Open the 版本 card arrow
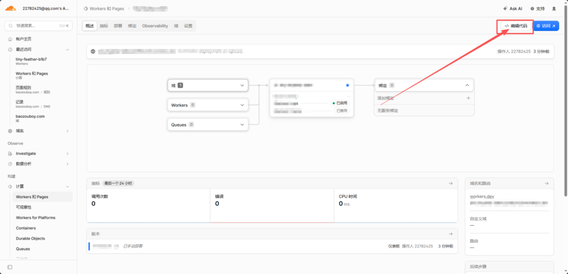 pos(450,234)
